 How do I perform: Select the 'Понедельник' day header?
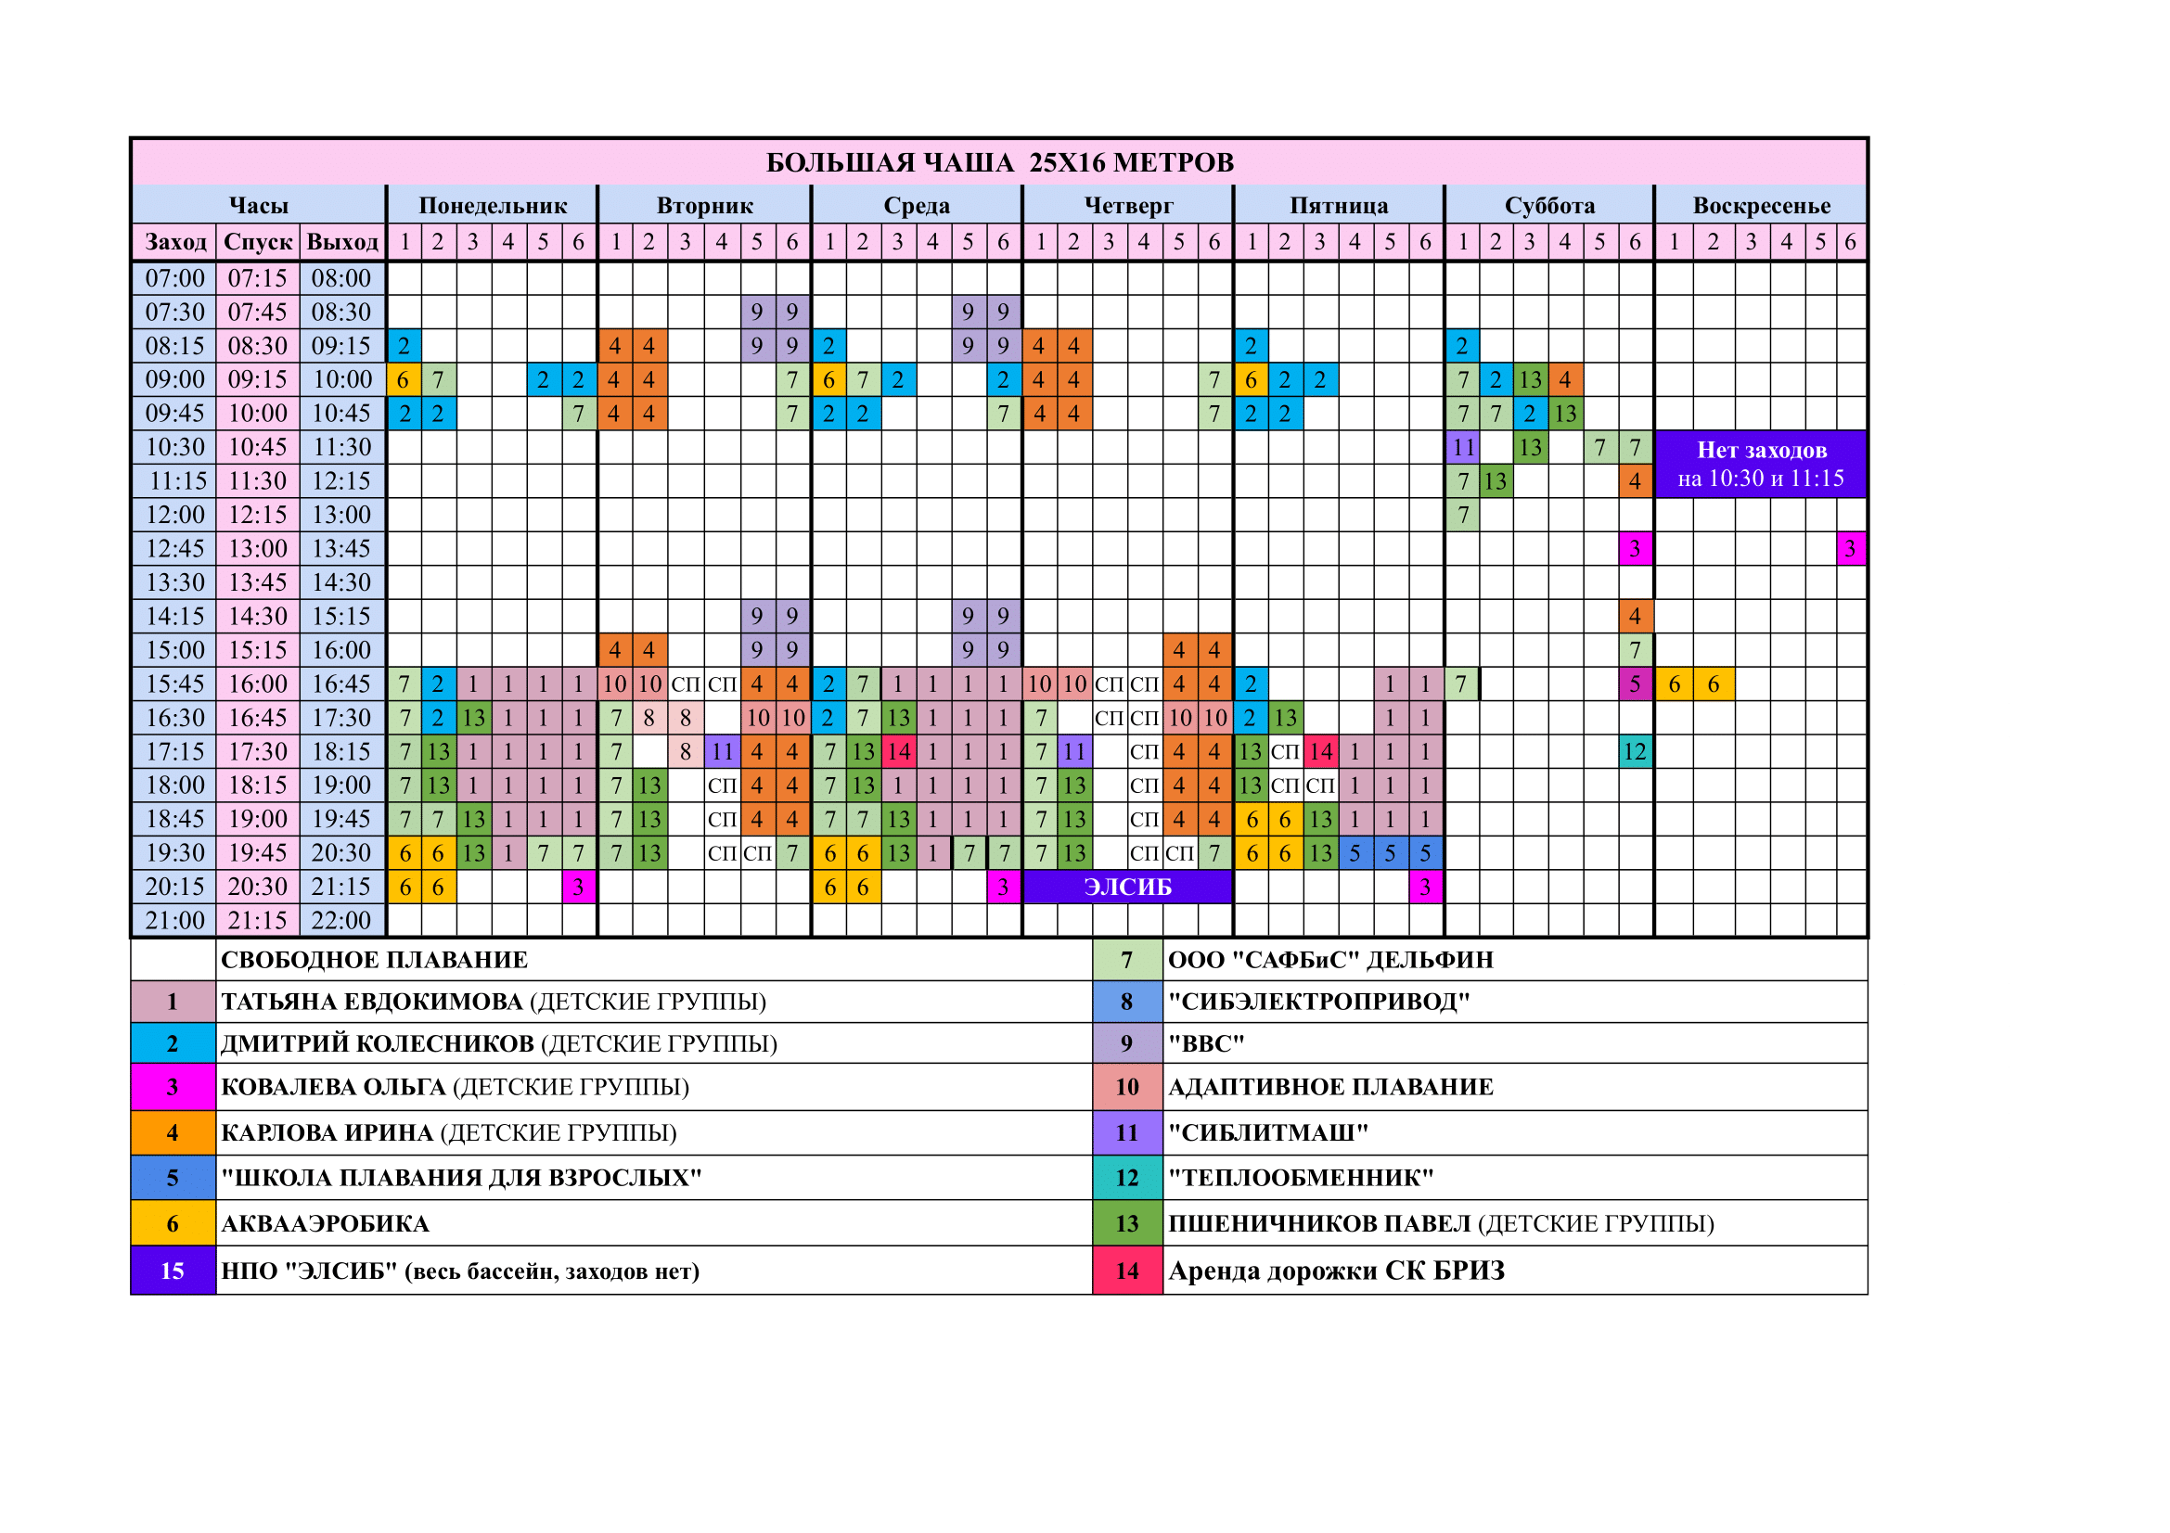493,205
